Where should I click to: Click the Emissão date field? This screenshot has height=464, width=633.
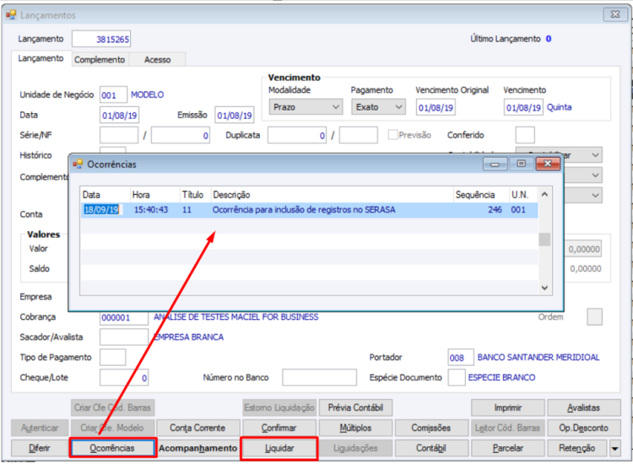coord(234,116)
